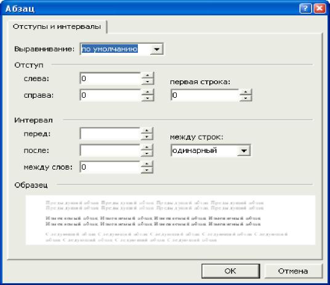The width and height of the screenshot is (330, 285).
Task: Decrease the 'после' spacing value
Action: click(x=147, y=154)
